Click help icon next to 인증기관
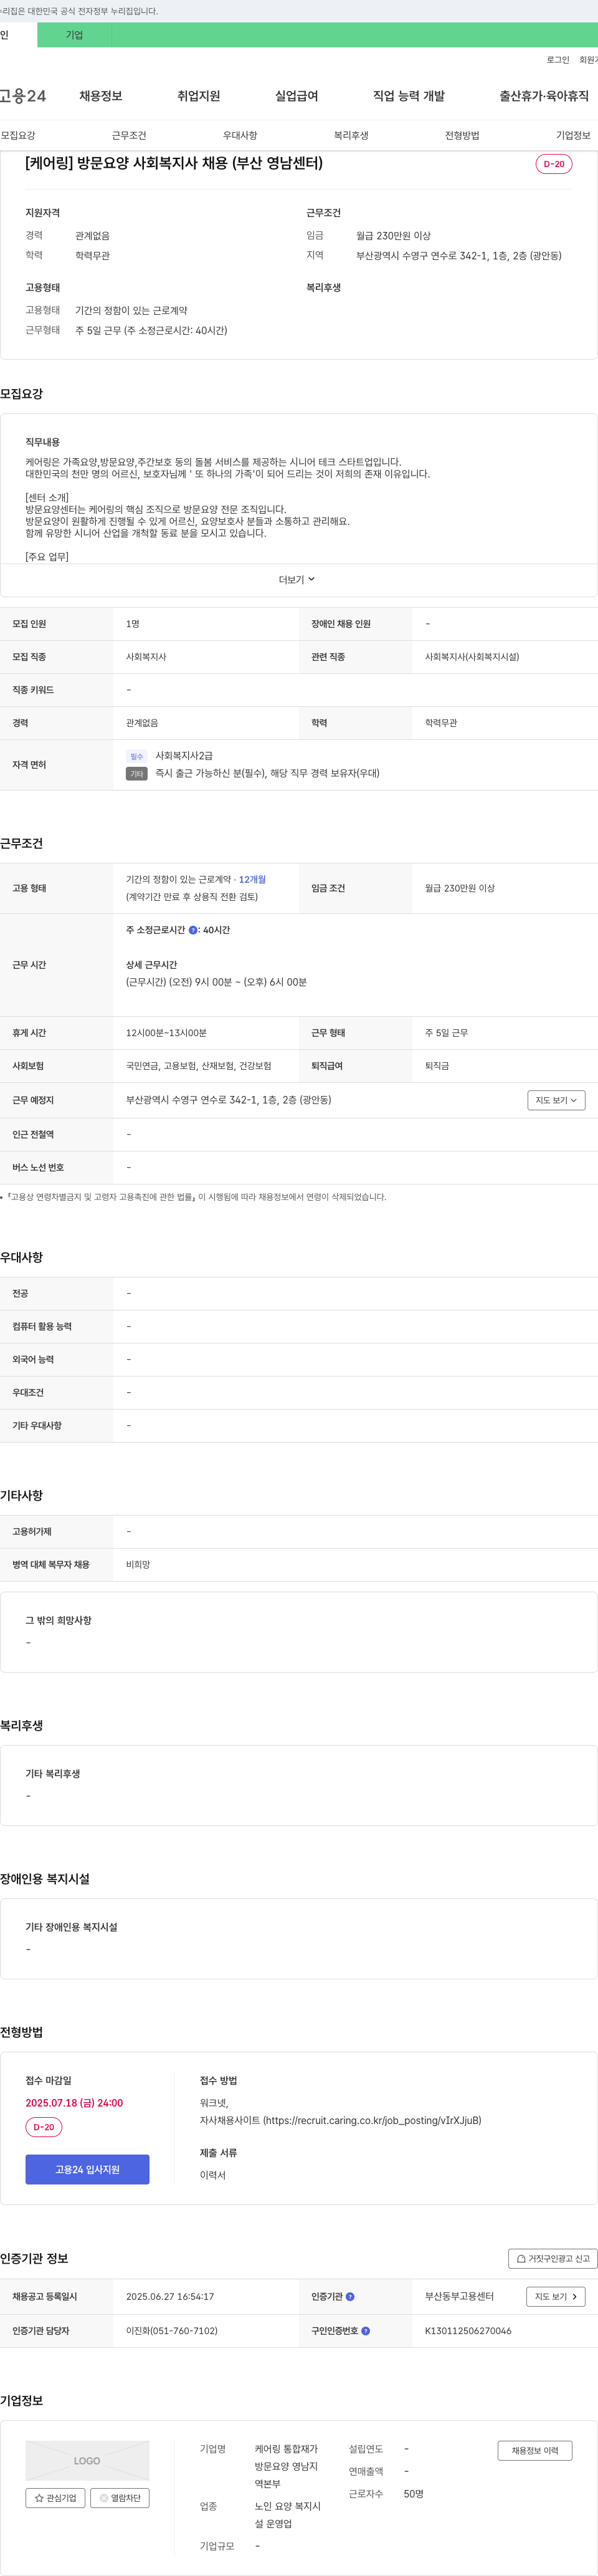This screenshot has height=2576, width=598. (x=350, y=2297)
